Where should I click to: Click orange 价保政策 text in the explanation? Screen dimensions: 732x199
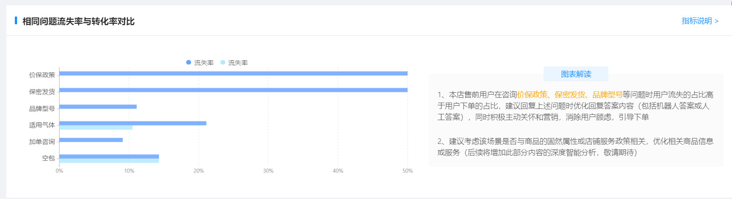pos(532,95)
